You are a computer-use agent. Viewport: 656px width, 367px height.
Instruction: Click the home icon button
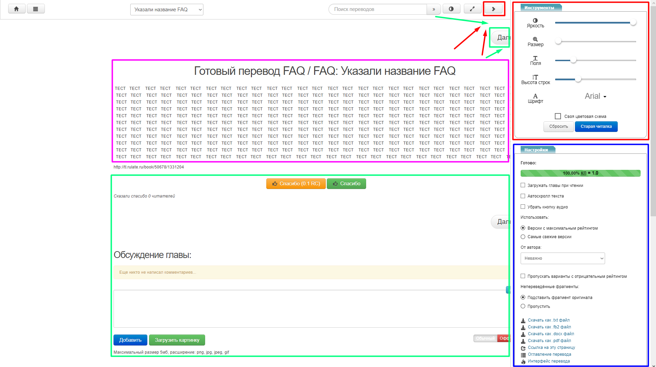click(16, 9)
